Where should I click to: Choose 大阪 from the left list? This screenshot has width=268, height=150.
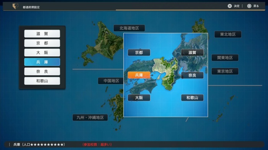[x=42, y=53]
